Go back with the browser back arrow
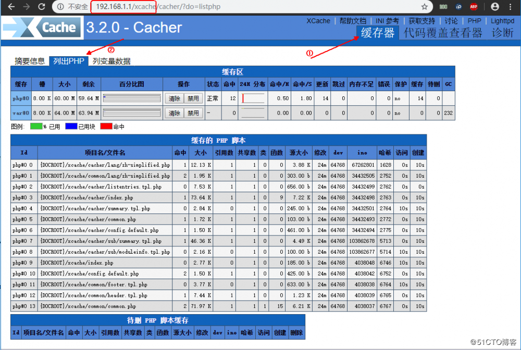Image resolution: width=521 pixels, height=350 pixels. (11, 7)
